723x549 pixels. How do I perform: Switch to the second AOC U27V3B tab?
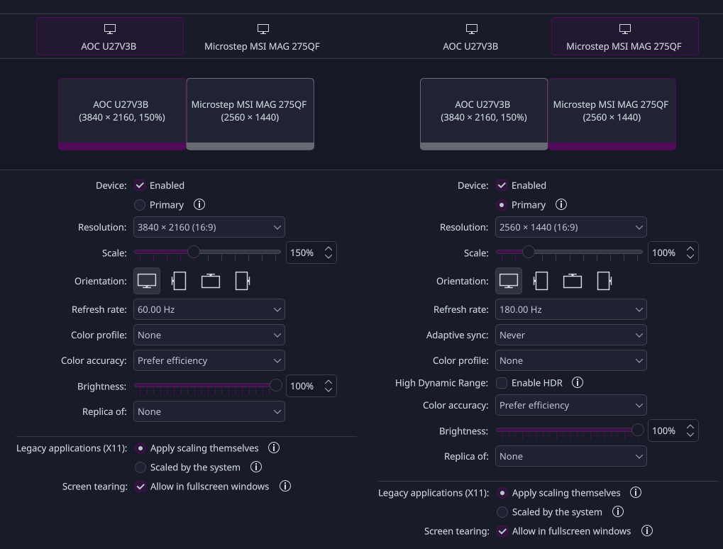[x=470, y=36]
